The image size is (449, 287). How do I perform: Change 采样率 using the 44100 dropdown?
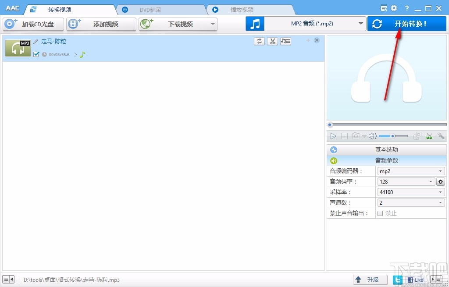click(441, 192)
